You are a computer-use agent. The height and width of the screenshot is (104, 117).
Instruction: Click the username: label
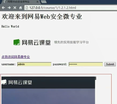(8, 64)
